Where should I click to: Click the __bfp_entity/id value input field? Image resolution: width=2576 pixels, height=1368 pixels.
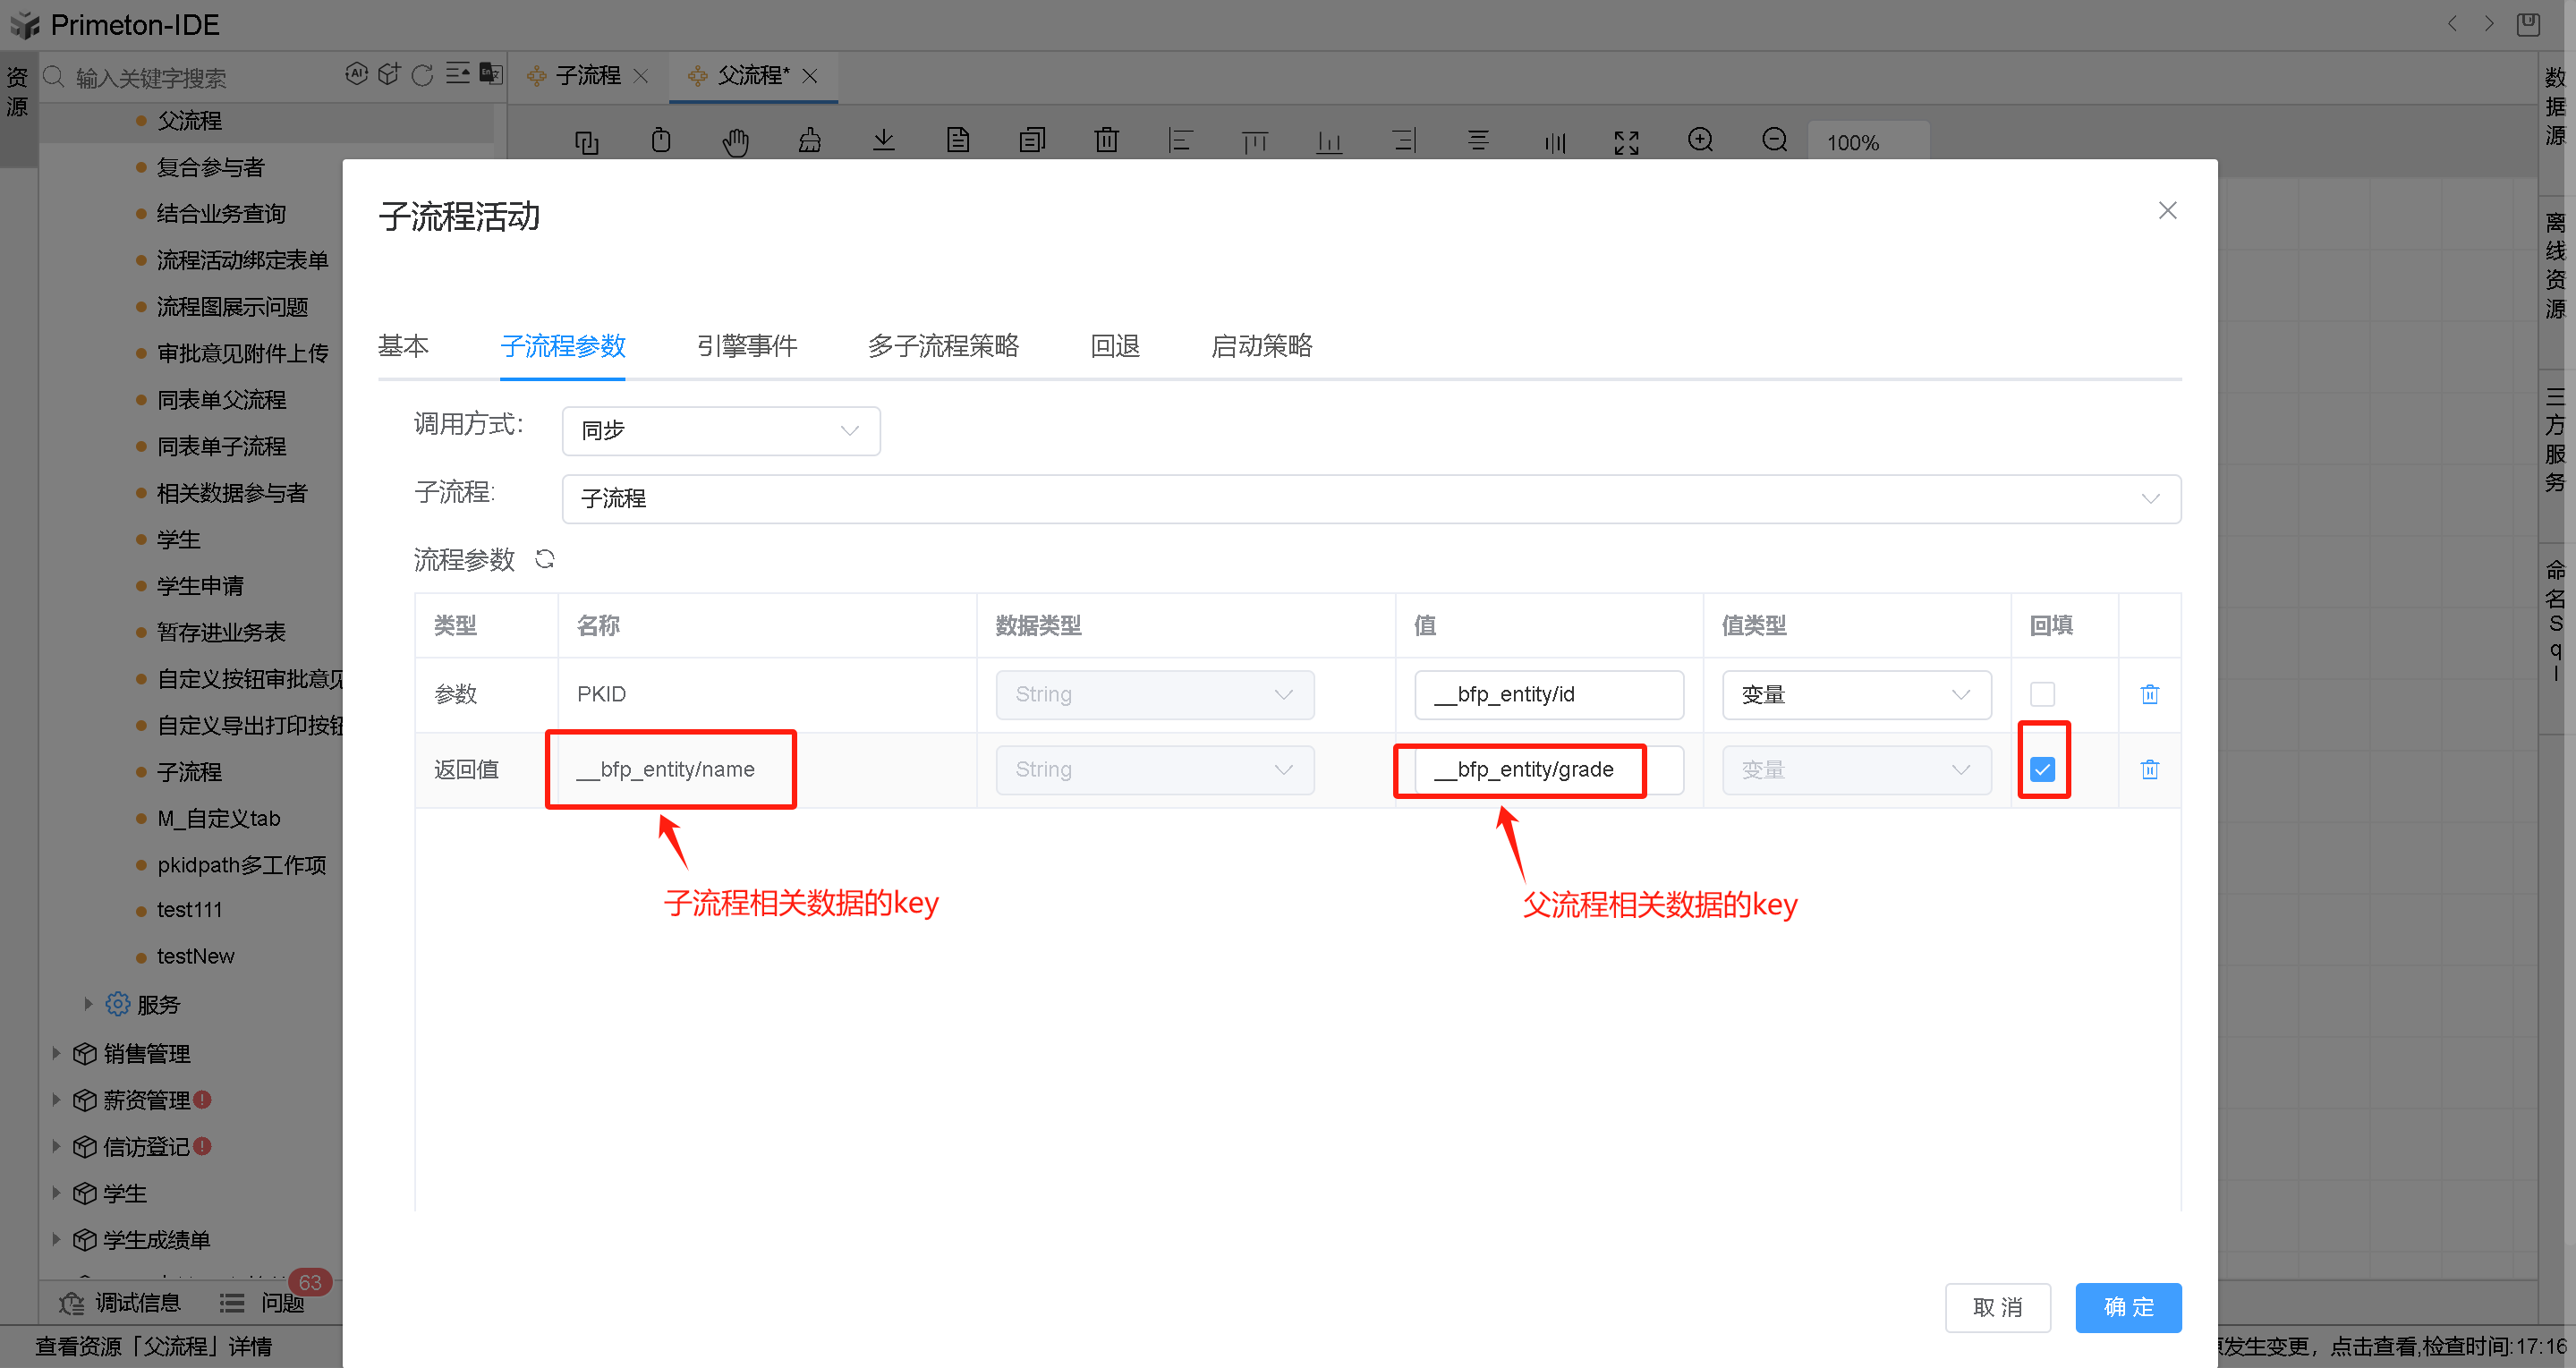click(x=1547, y=694)
